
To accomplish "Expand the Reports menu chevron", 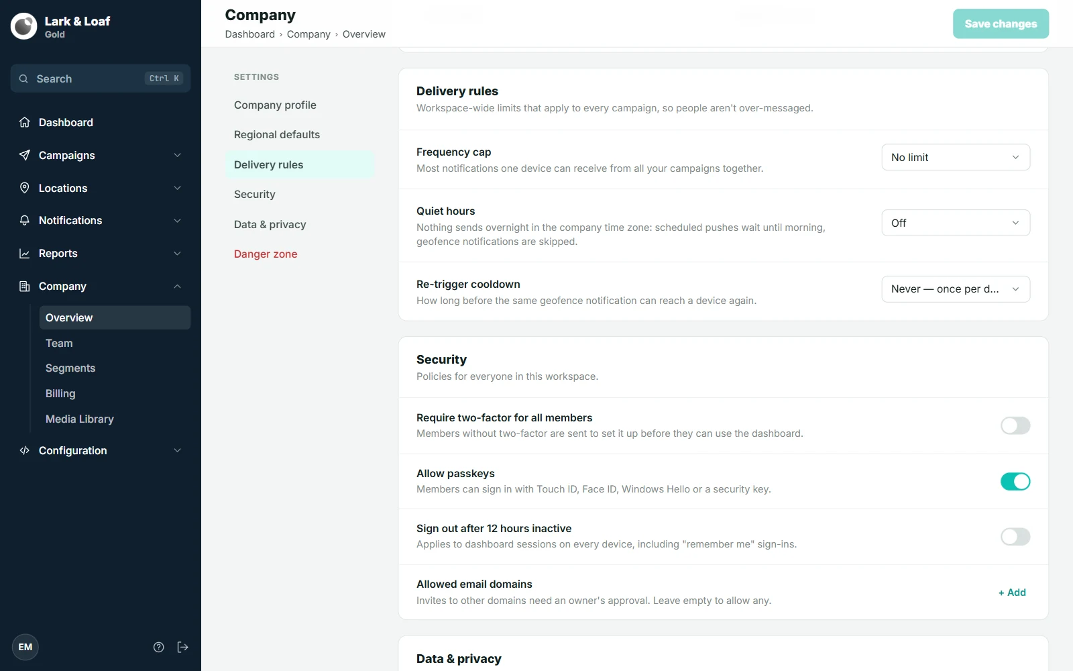I will pos(178,253).
